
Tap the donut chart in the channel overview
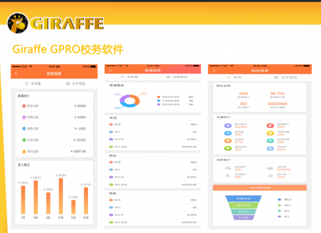[x=130, y=100]
